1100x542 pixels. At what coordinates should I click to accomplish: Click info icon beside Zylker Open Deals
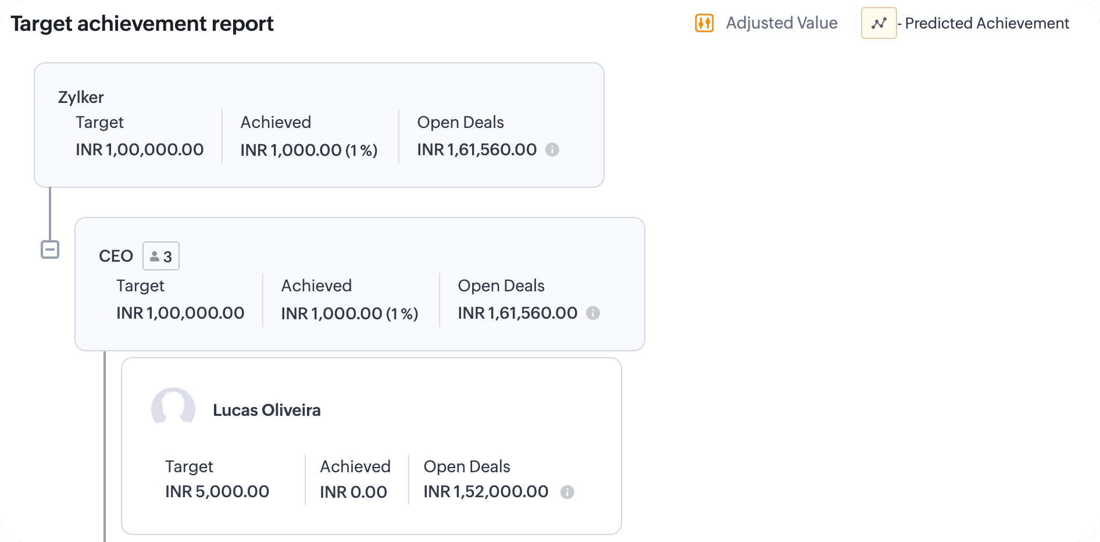point(552,150)
